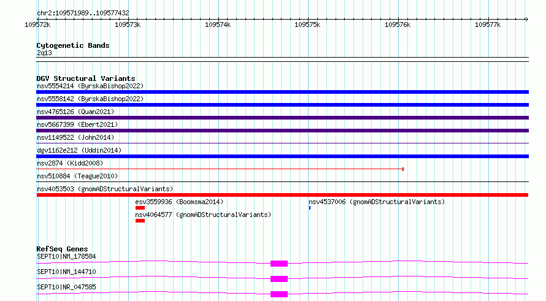Select the thin red line under nsv2874
The height and width of the screenshot is (301, 546).
[x=220, y=169]
